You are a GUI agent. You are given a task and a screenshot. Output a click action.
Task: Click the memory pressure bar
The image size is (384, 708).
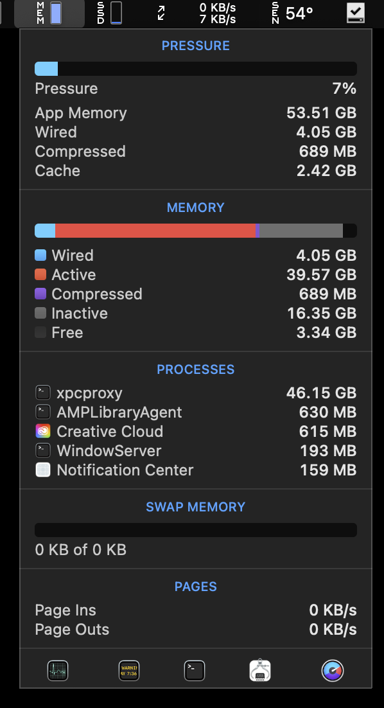coord(196,69)
